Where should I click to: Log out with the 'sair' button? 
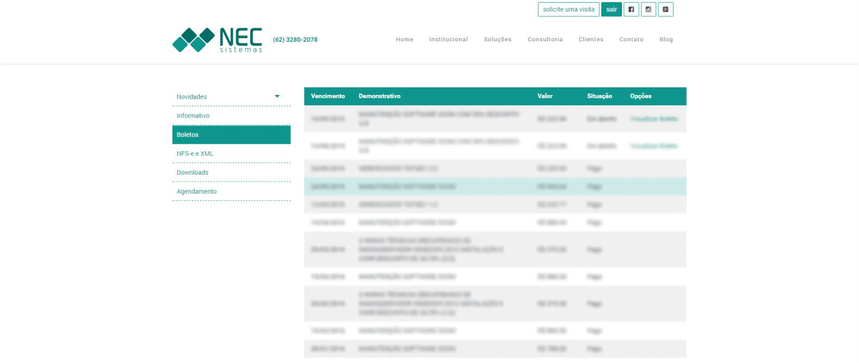coord(612,9)
